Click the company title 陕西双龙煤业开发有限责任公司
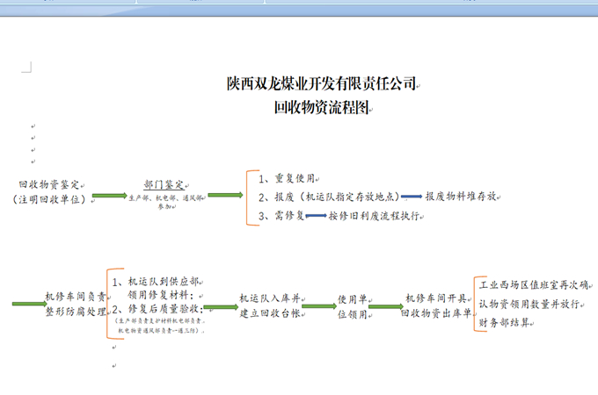Image resolution: width=598 pixels, height=395 pixels. (321, 84)
